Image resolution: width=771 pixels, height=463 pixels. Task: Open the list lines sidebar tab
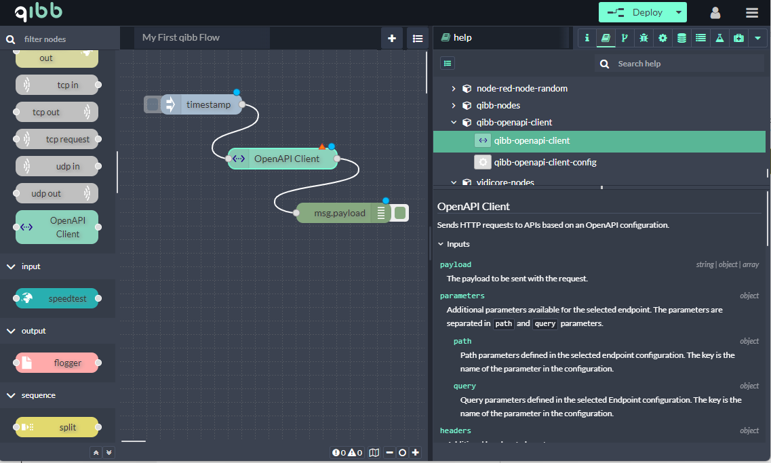click(700, 38)
